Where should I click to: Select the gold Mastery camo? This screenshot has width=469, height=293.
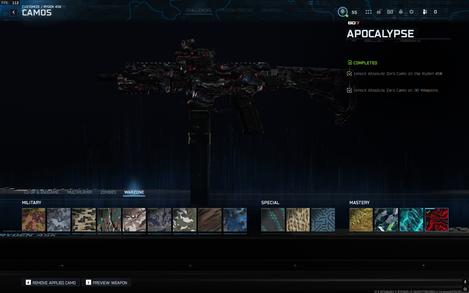coord(361,220)
